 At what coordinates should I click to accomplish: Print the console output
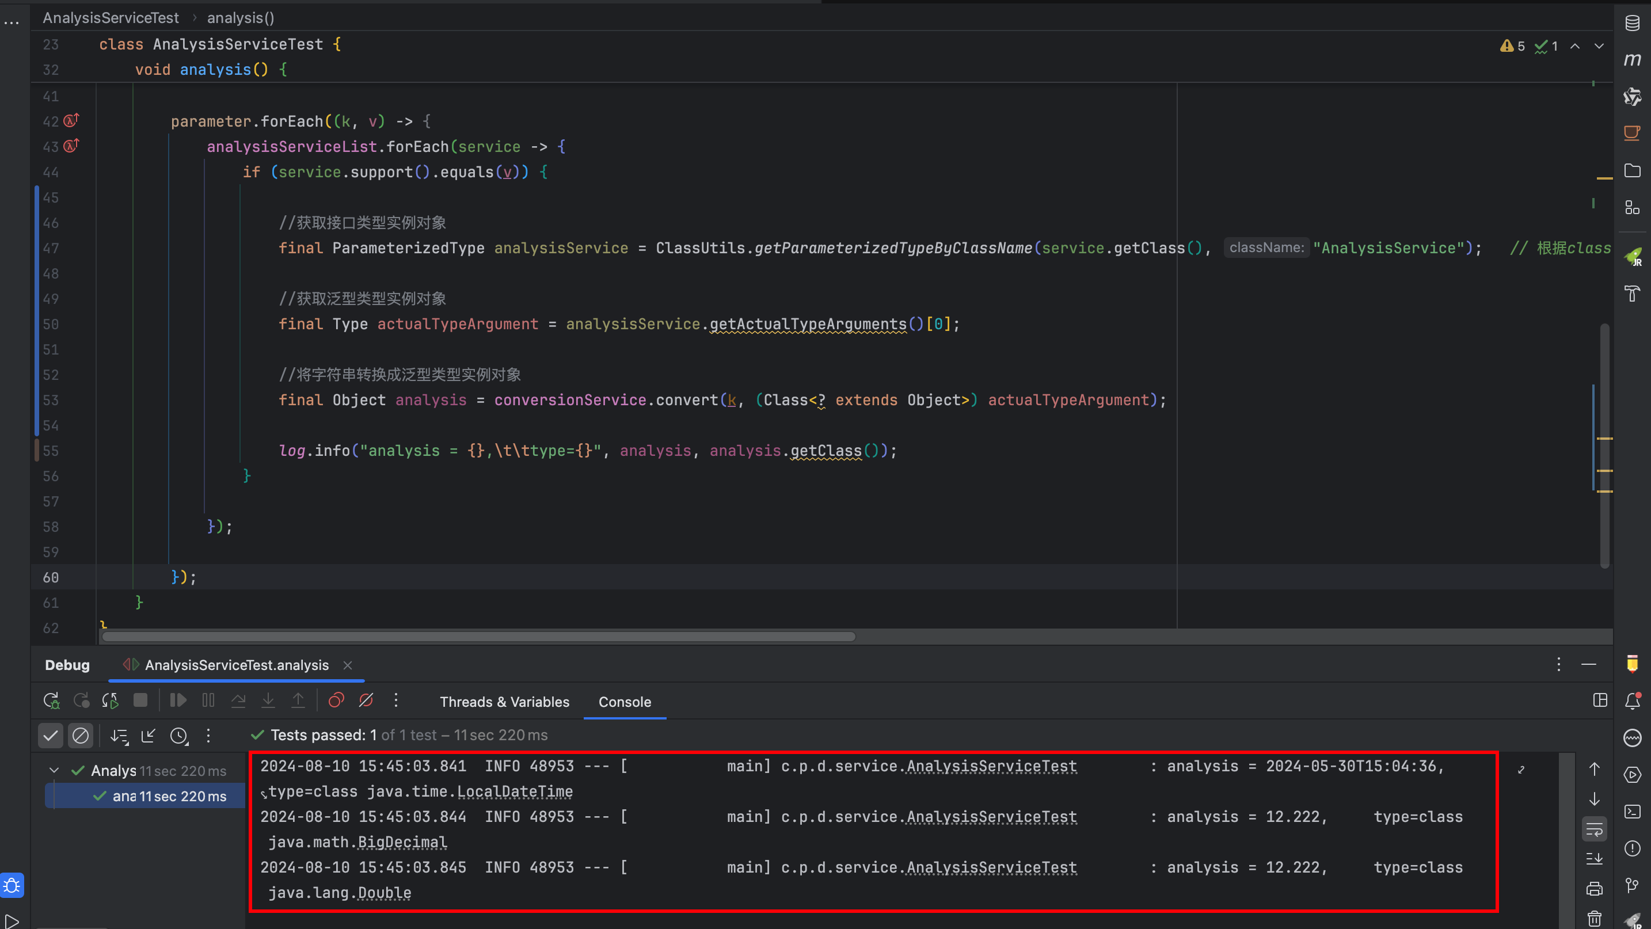click(x=1595, y=889)
